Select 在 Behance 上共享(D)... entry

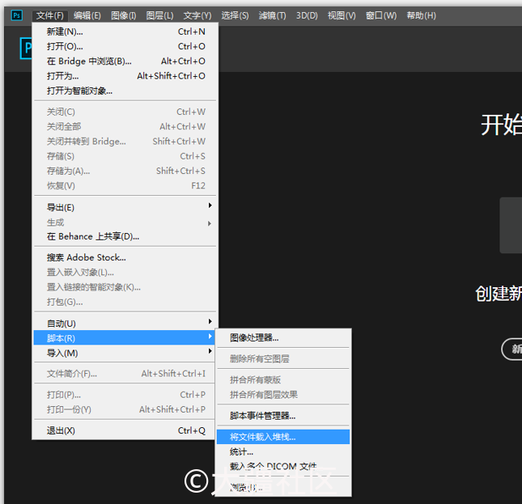[x=125, y=236]
